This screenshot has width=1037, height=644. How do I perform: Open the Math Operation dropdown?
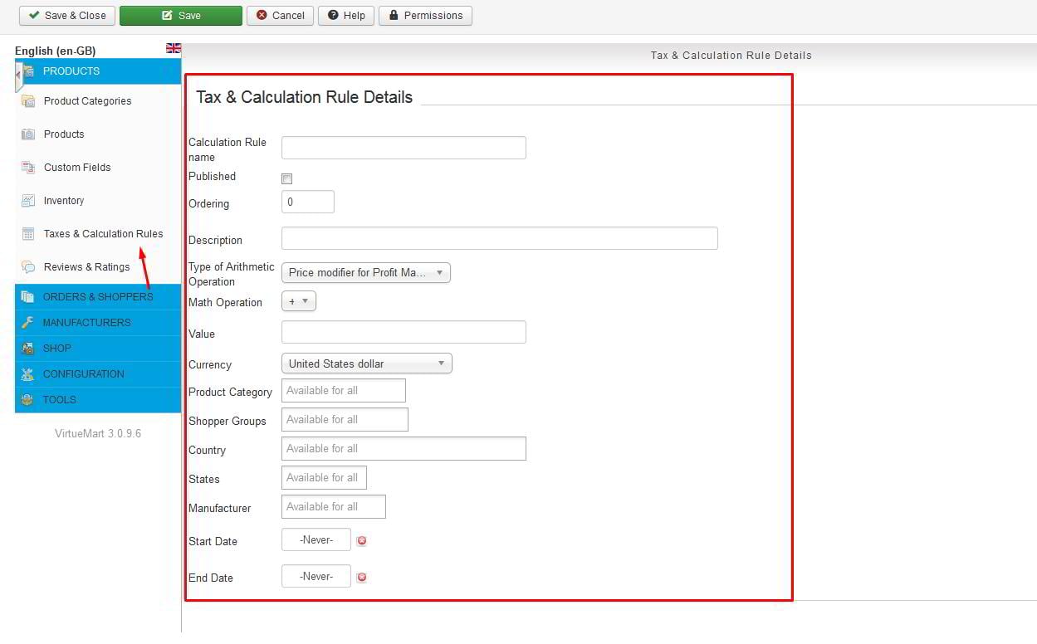[x=299, y=302]
